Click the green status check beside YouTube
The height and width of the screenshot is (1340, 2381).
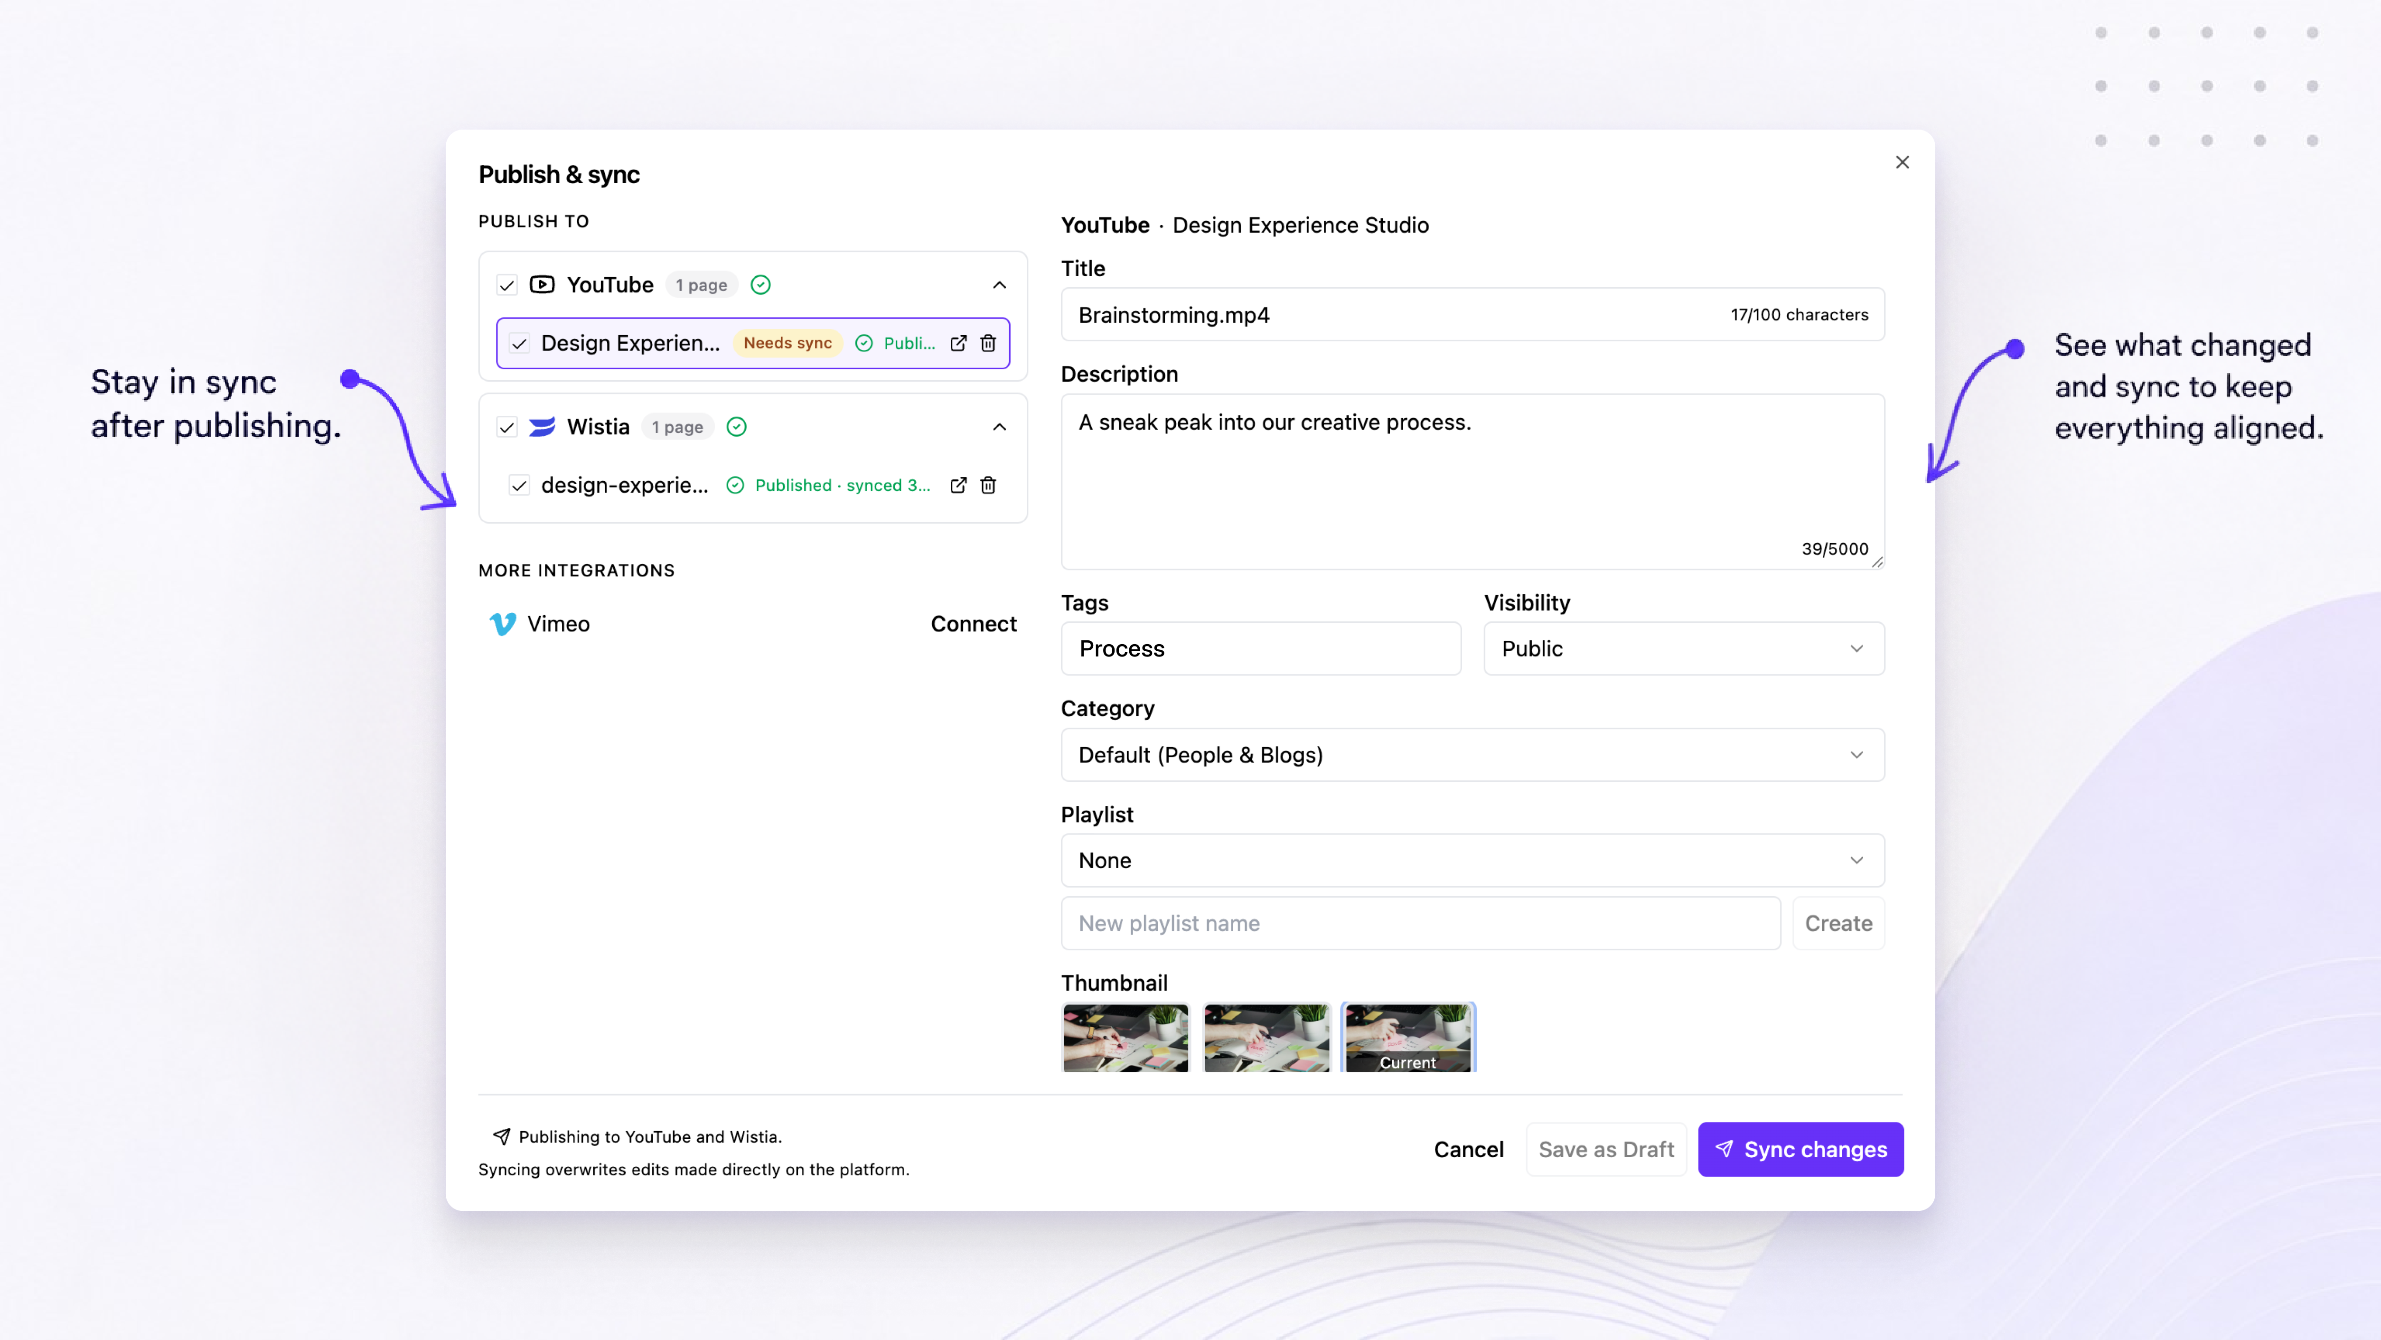pos(761,285)
